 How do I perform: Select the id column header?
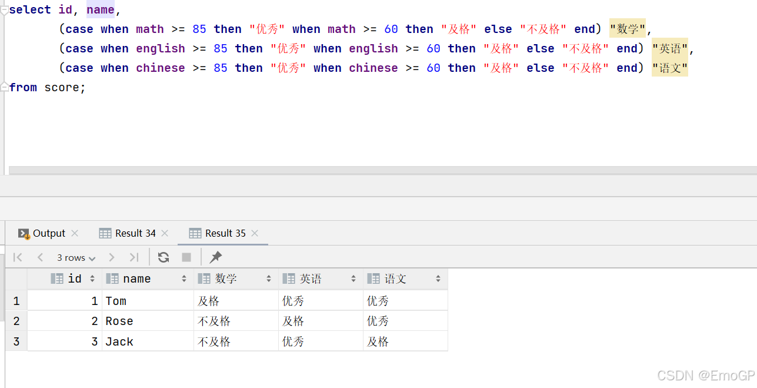[x=65, y=278]
